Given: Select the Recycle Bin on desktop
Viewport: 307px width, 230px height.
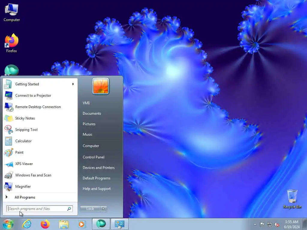Looking at the screenshot, I should [292, 199].
